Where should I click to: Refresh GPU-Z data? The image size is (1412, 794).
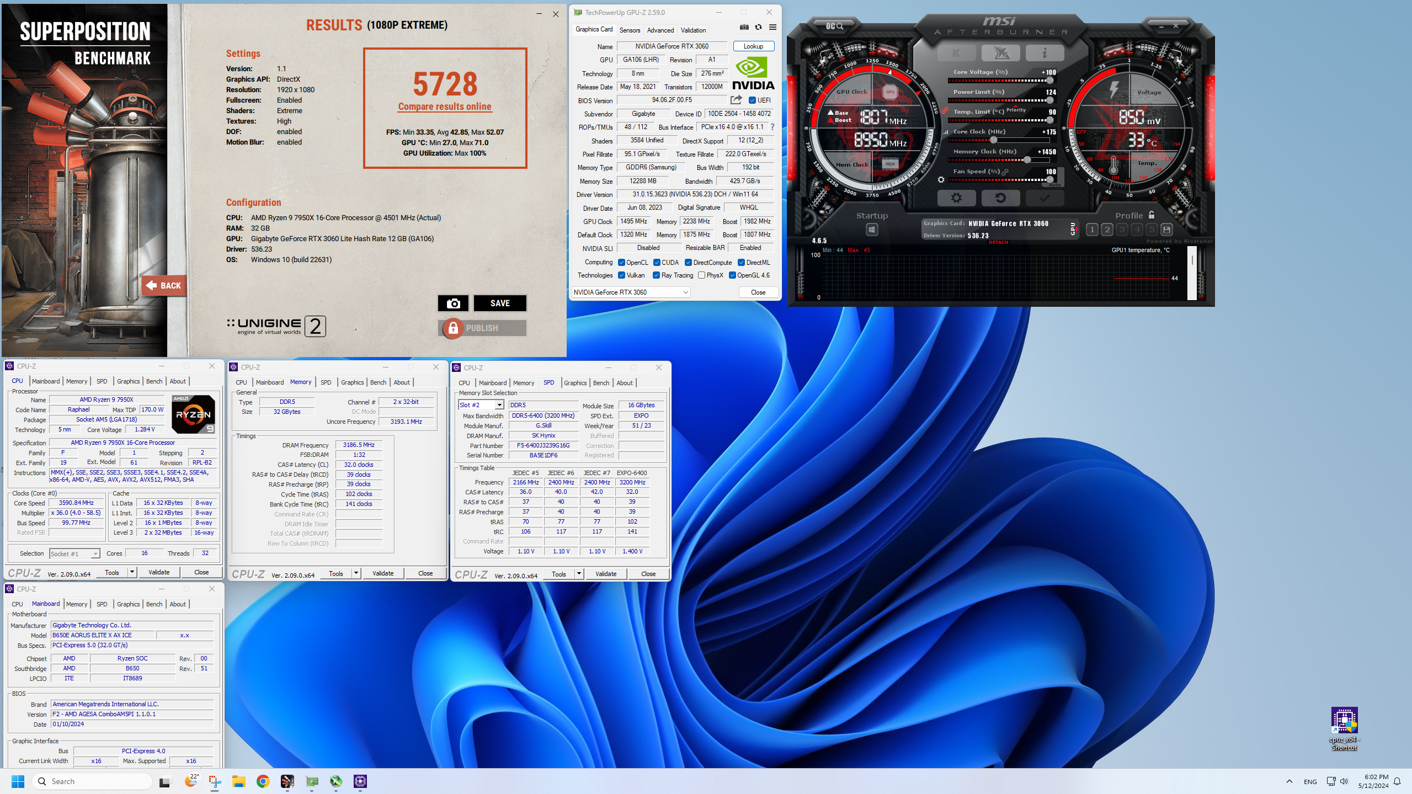click(x=758, y=27)
